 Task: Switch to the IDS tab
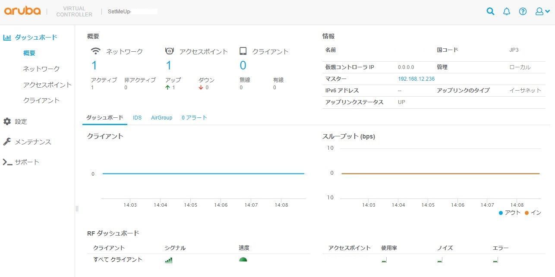(x=137, y=117)
